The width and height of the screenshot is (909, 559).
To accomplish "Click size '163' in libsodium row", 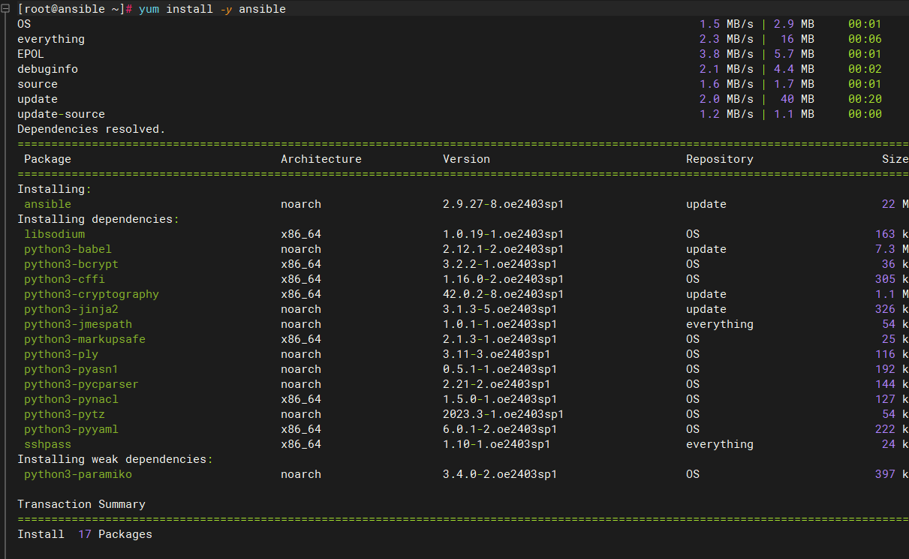I will click(x=885, y=234).
